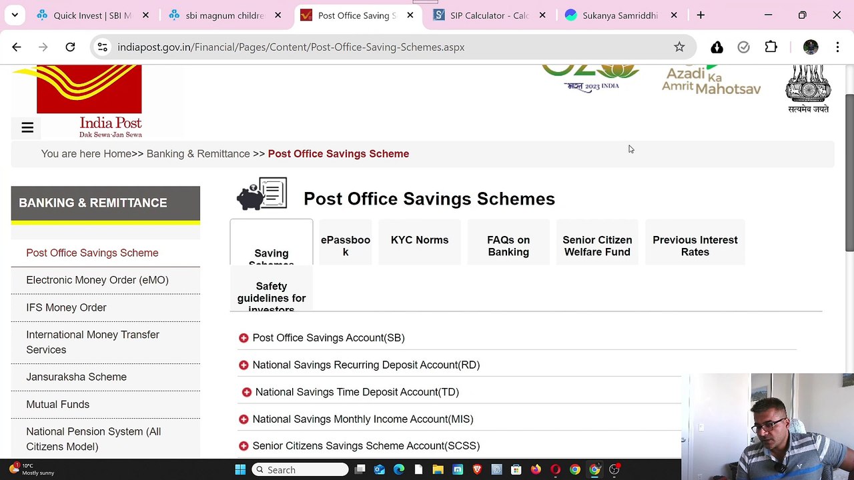This screenshot has width=854, height=480.
Task: Open Microsoft Store from the taskbar
Action: pyautogui.click(x=516, y=470)
